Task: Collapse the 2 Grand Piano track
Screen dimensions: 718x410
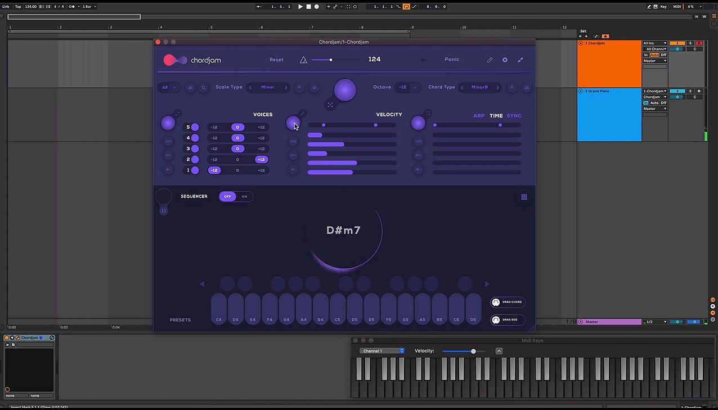Action: pyautogui.click(x=581, y=91)
